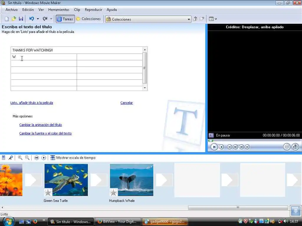Undo the last action
Viewport: 302px width, 226px height.
[32, 19]
